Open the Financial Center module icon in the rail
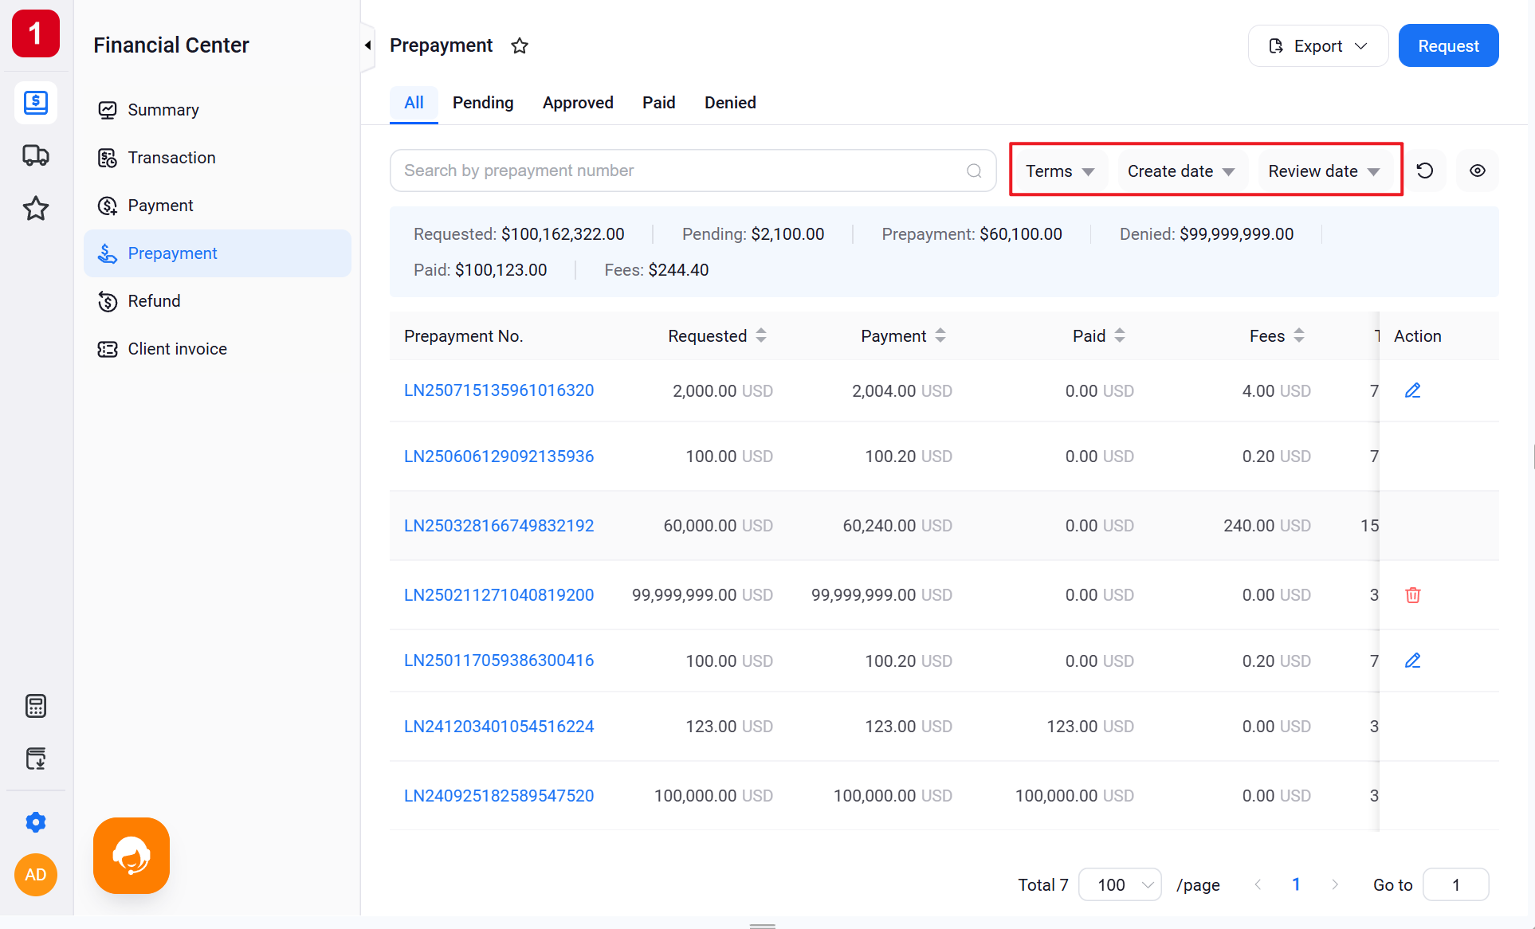1535x929 pixels. click(36, 103)
